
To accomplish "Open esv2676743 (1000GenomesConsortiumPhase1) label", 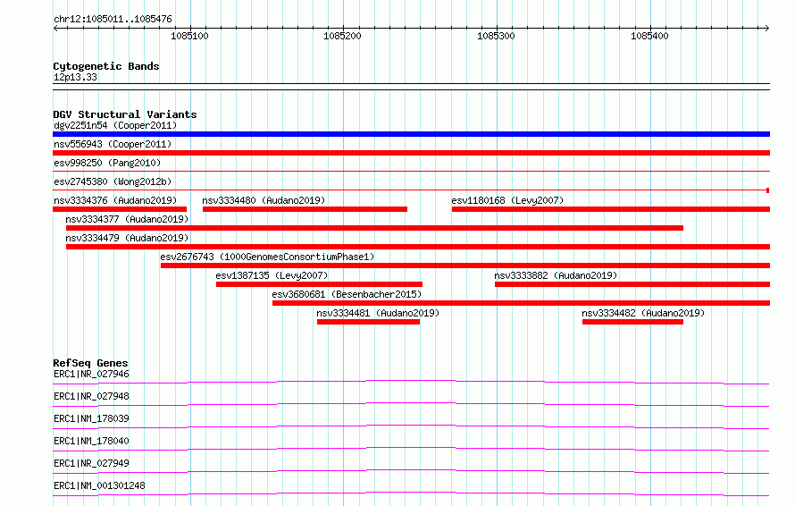I will click(268, 257).
